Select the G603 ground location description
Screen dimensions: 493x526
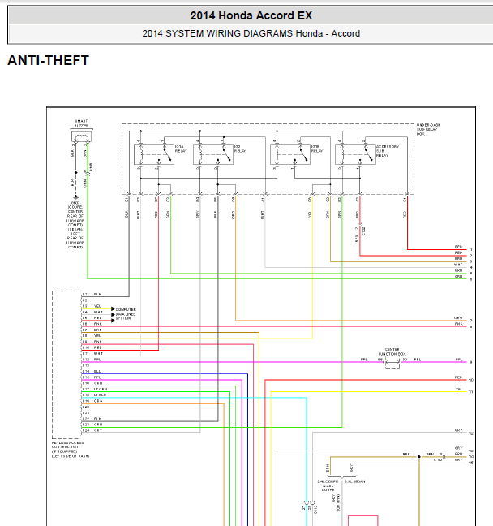(75, 225)
